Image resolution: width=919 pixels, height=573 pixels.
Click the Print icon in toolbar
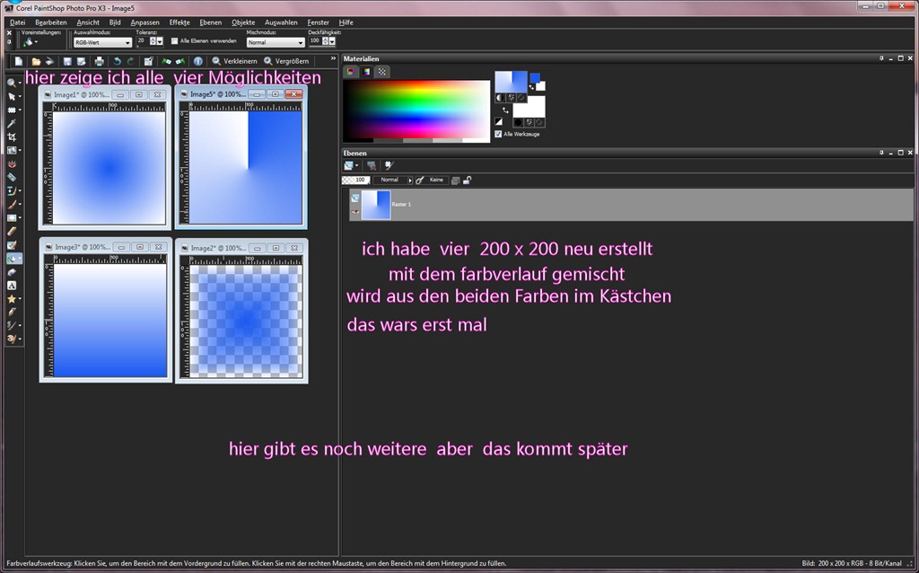pos(99,61)
